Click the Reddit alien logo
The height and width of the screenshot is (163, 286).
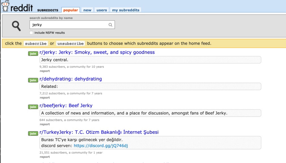click(x=5, y=6)
